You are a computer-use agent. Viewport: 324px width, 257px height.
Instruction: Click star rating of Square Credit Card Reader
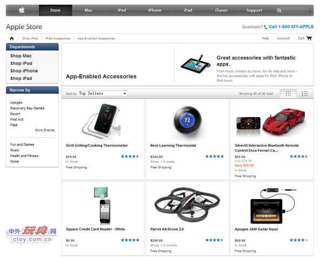[130, 240]
